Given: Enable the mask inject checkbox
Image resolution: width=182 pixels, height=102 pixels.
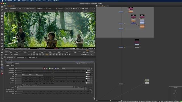Looking at the screenshot, I should (x=76, y=87).
